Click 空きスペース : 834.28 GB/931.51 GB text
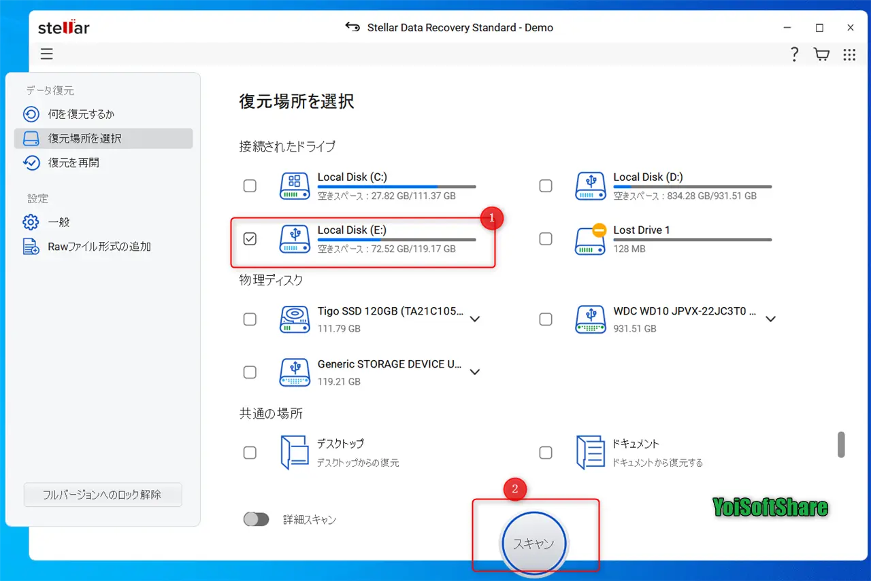Viewport: 871px width, 581px height. pos(685,196)
